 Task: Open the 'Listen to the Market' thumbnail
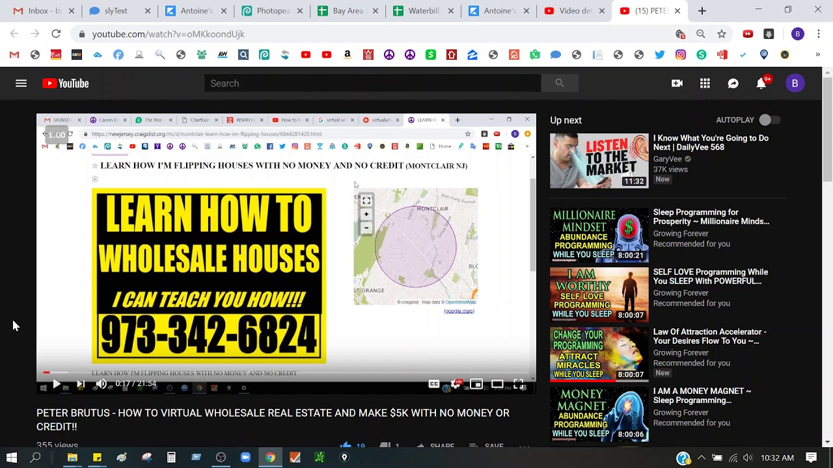(599, 161)
